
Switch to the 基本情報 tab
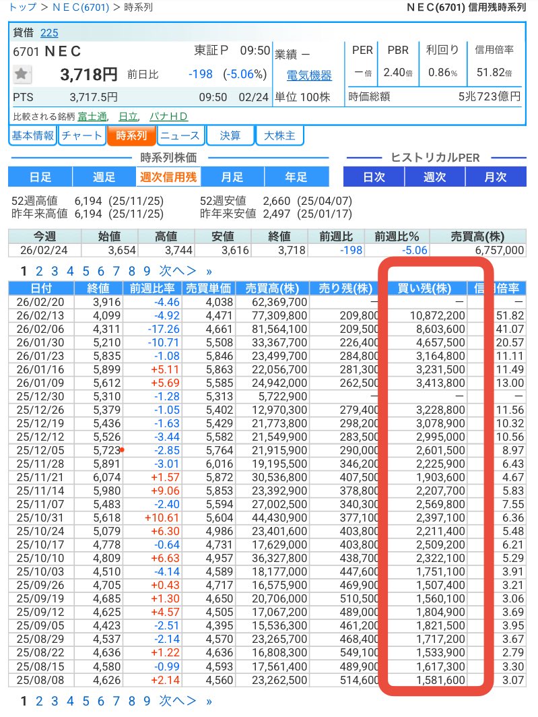32,136
